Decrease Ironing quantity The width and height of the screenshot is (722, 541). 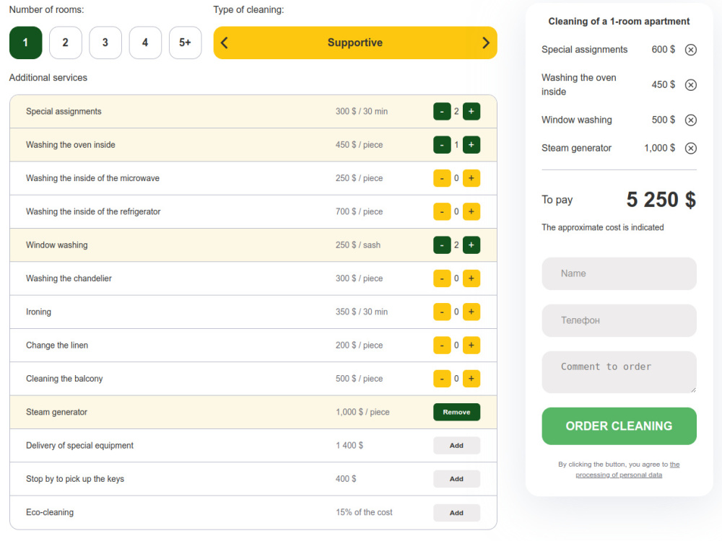point(442,312)
